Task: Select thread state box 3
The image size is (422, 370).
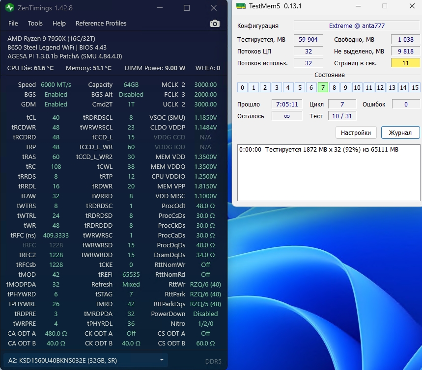Action: [277, 88]
